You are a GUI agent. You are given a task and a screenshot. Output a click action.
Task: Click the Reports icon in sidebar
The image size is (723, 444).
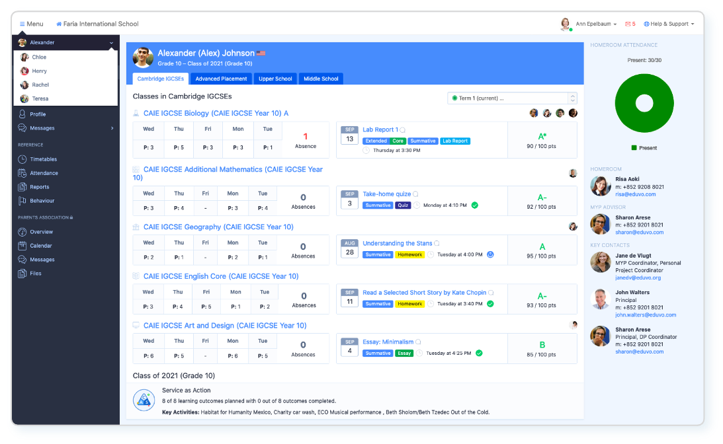pos(22,187)
